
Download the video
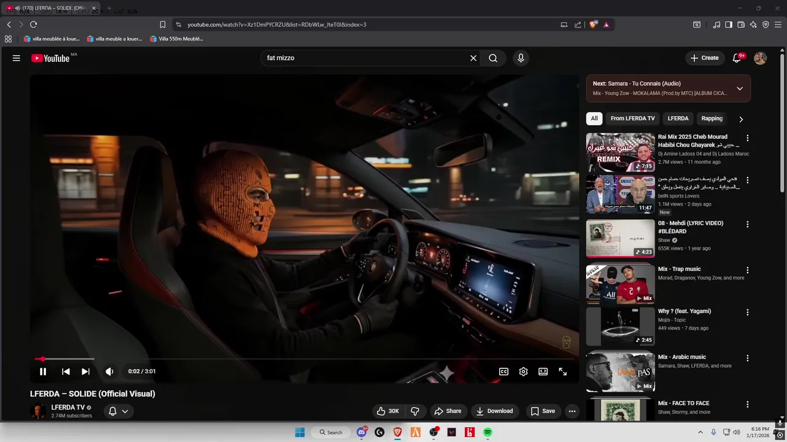494,411
